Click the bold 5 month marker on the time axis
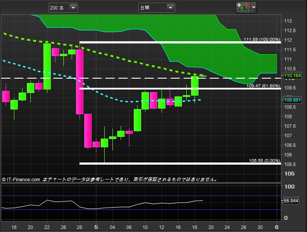307x232 pixels. [x=96, y=227]
